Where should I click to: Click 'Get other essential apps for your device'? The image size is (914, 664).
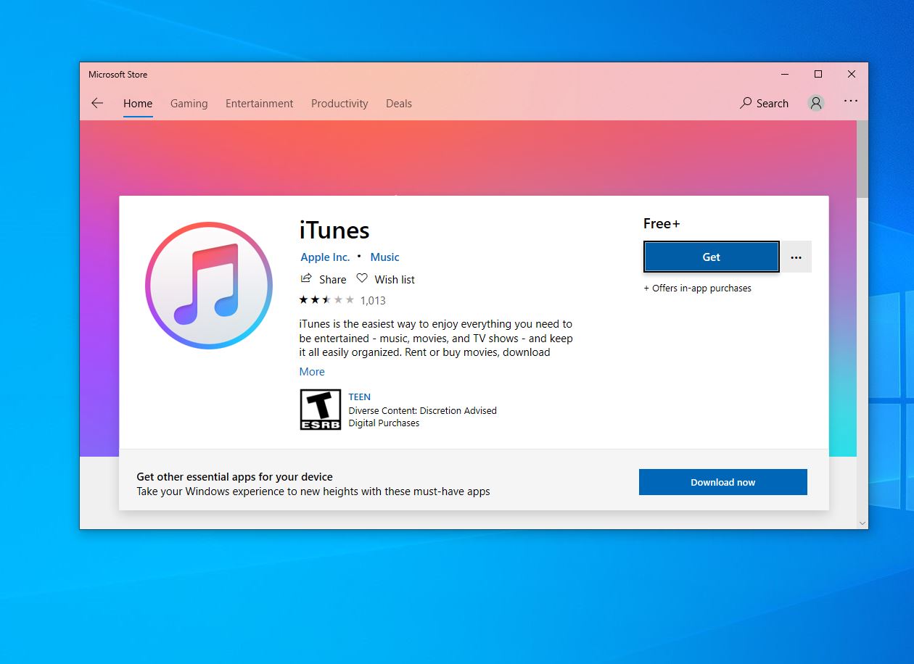click(234, 477)
